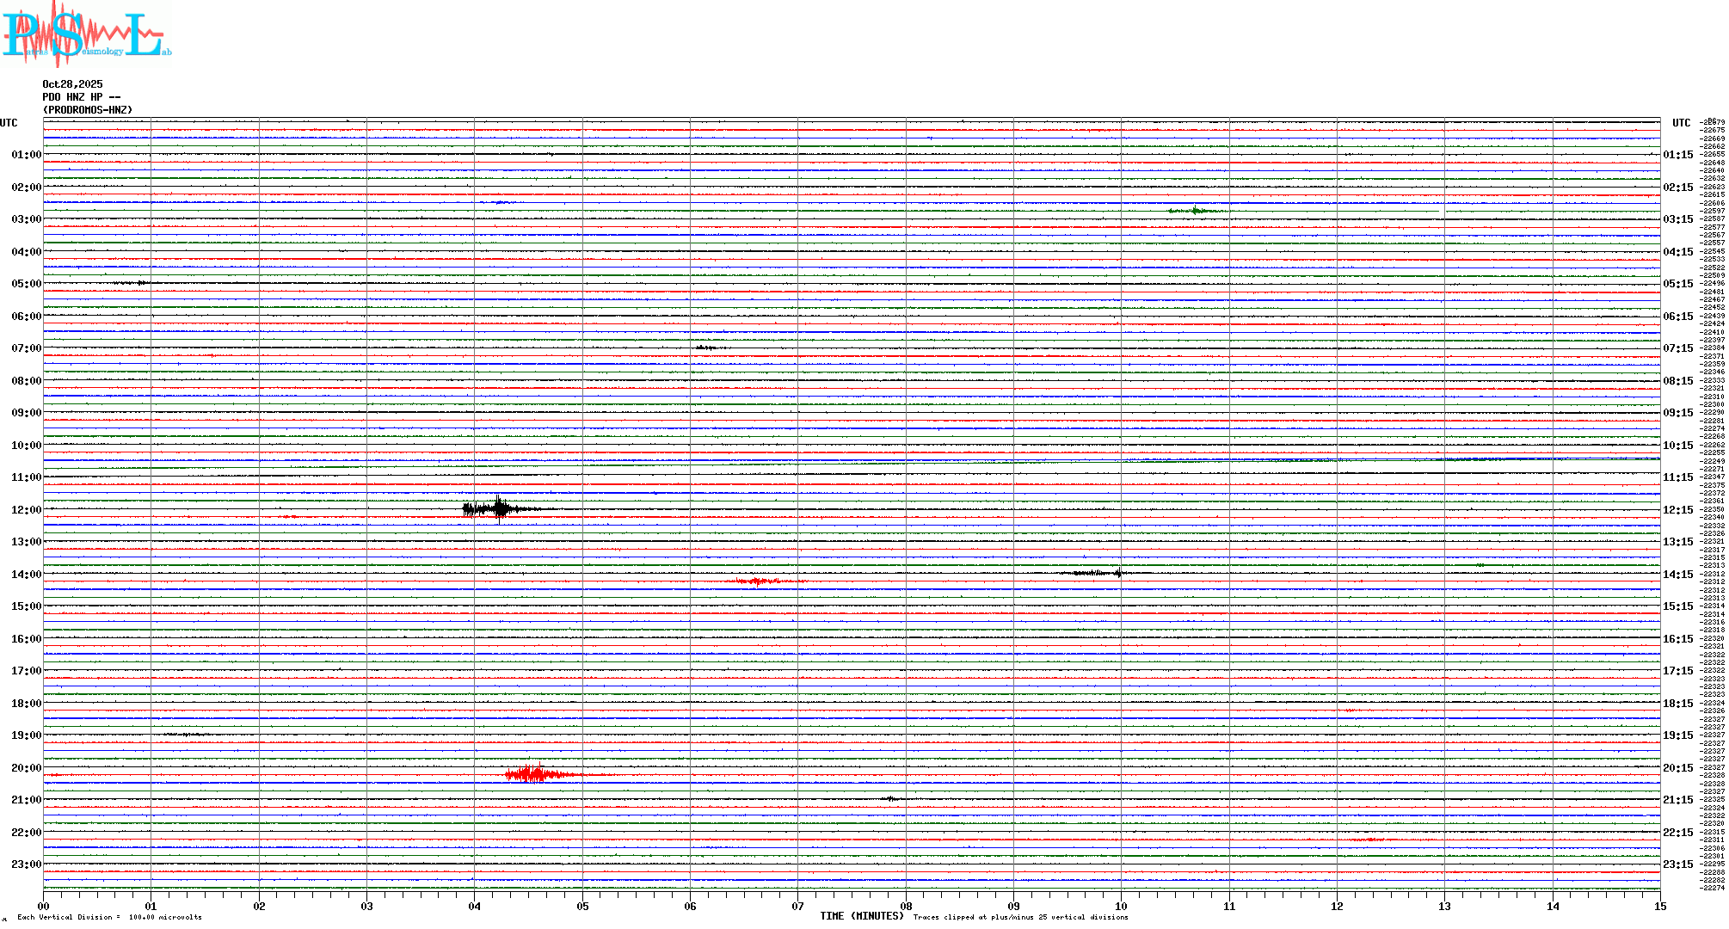1729x929 pixels.
Task: Click the TIME (MINUTES) axis title
Action: click(x=862, y=916)
